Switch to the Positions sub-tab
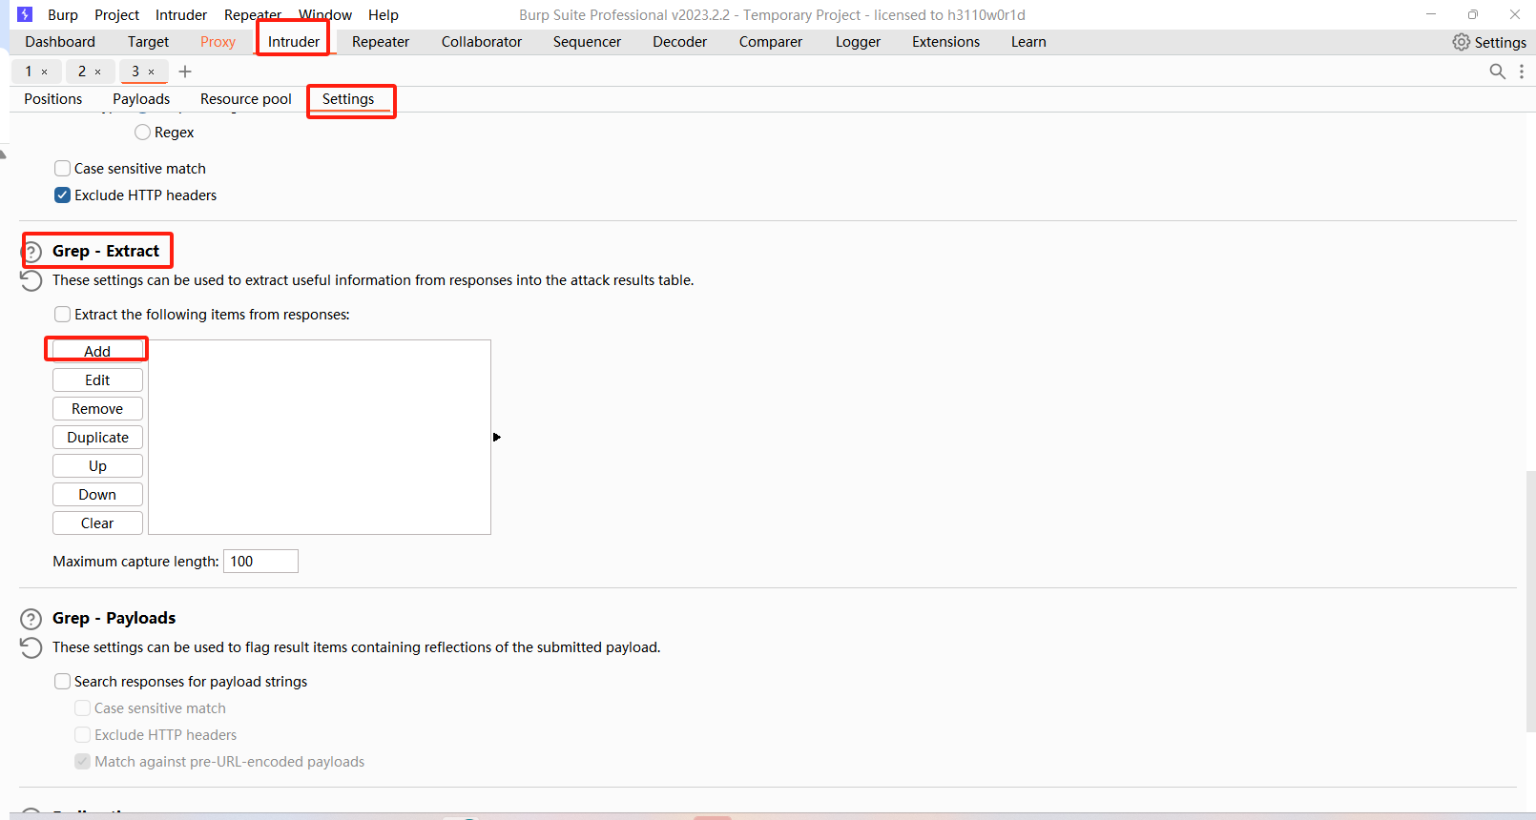The image size is (1536, 820). (53, 99)
